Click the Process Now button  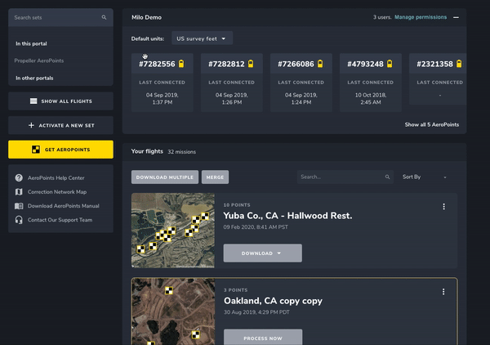(x=263, y=337)
